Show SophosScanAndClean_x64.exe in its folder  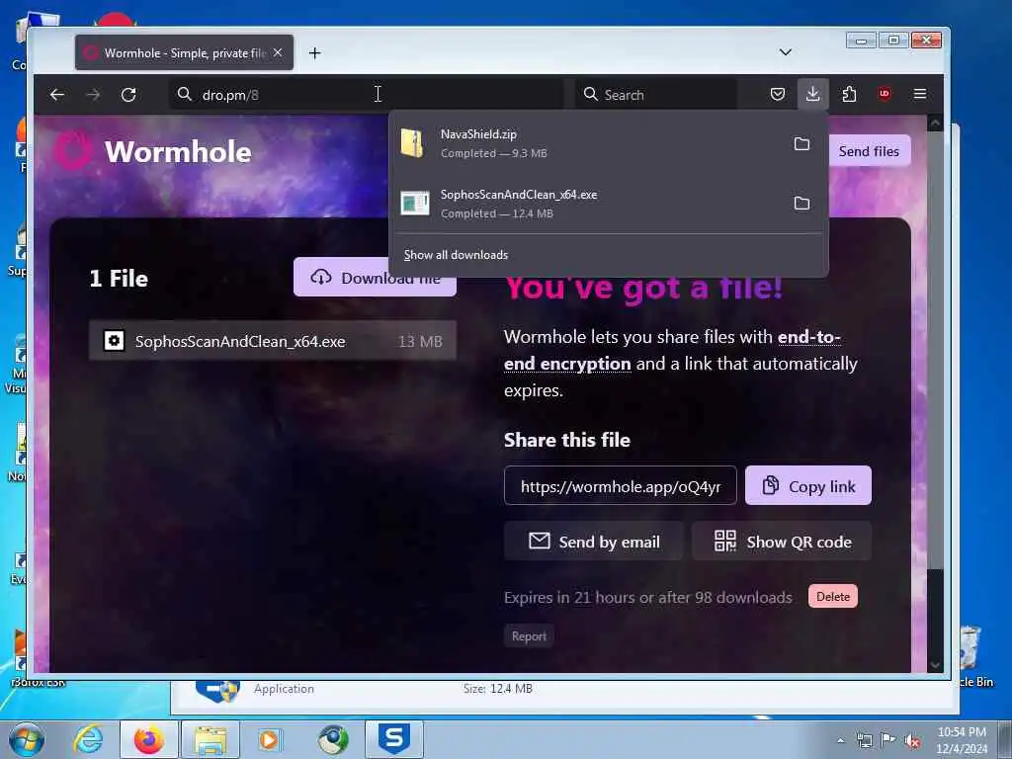coord(801,204)
